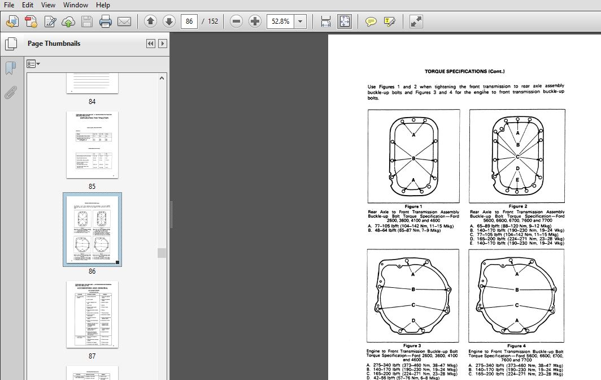Click the Figure 3 engine flange diagram
Screen dimensions: 601x380
pos(413,296)
